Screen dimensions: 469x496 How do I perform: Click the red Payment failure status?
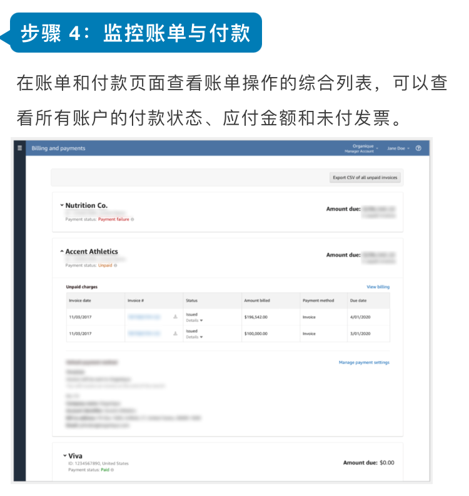tap(113, 219)
